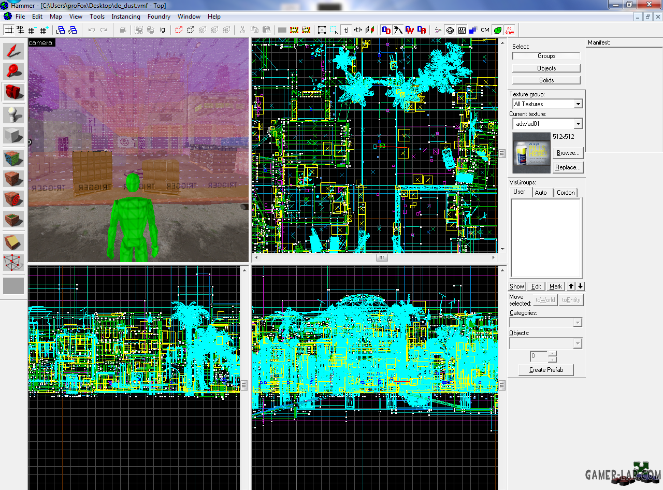Switch to the Auto VisGroups tab

541,193
